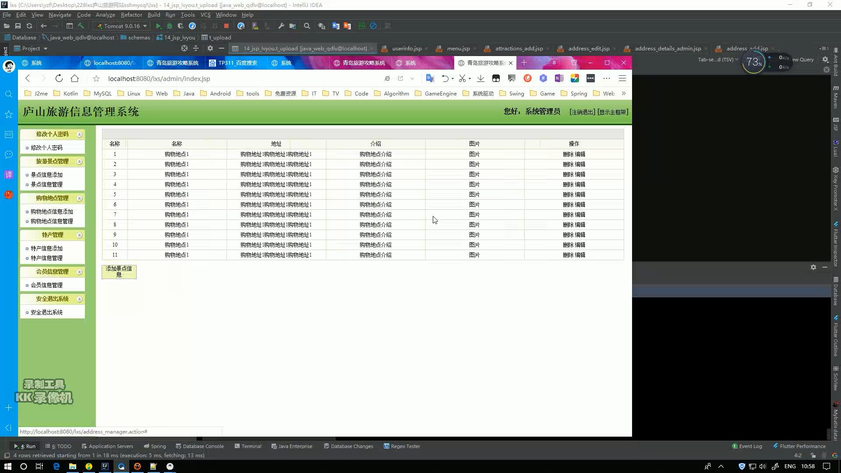Open the MySQL bookmarks folder

pyautogui.click(x=98, y=93)
